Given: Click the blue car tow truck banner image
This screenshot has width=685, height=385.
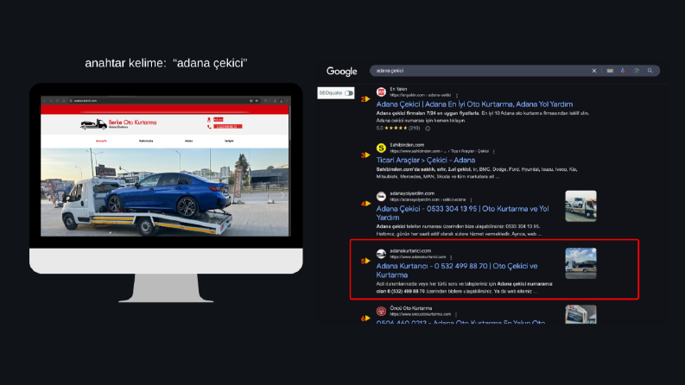Looking at the screenshot, I should tap(165, 192).
